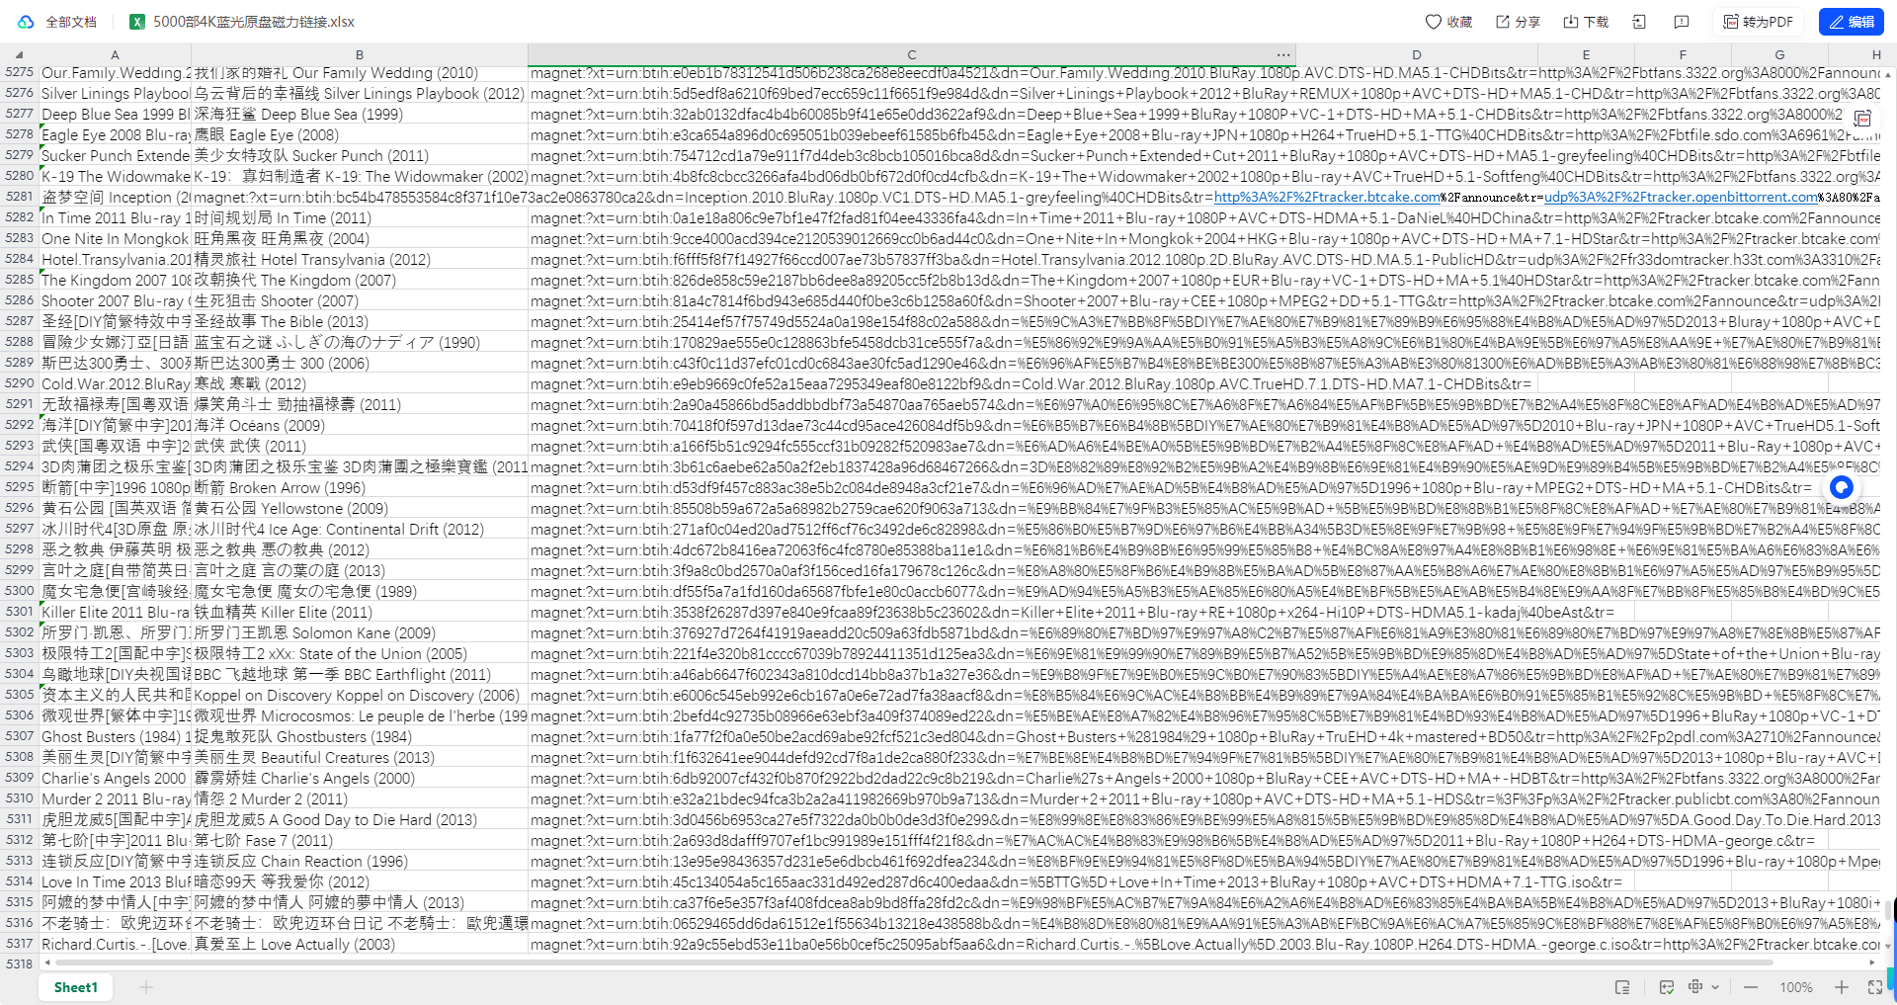Select cell 暗恋99天 等我爱你 (2012)
This screenshot has height=1005, width=1897.
pyautogui.click(x=360, y=881)
